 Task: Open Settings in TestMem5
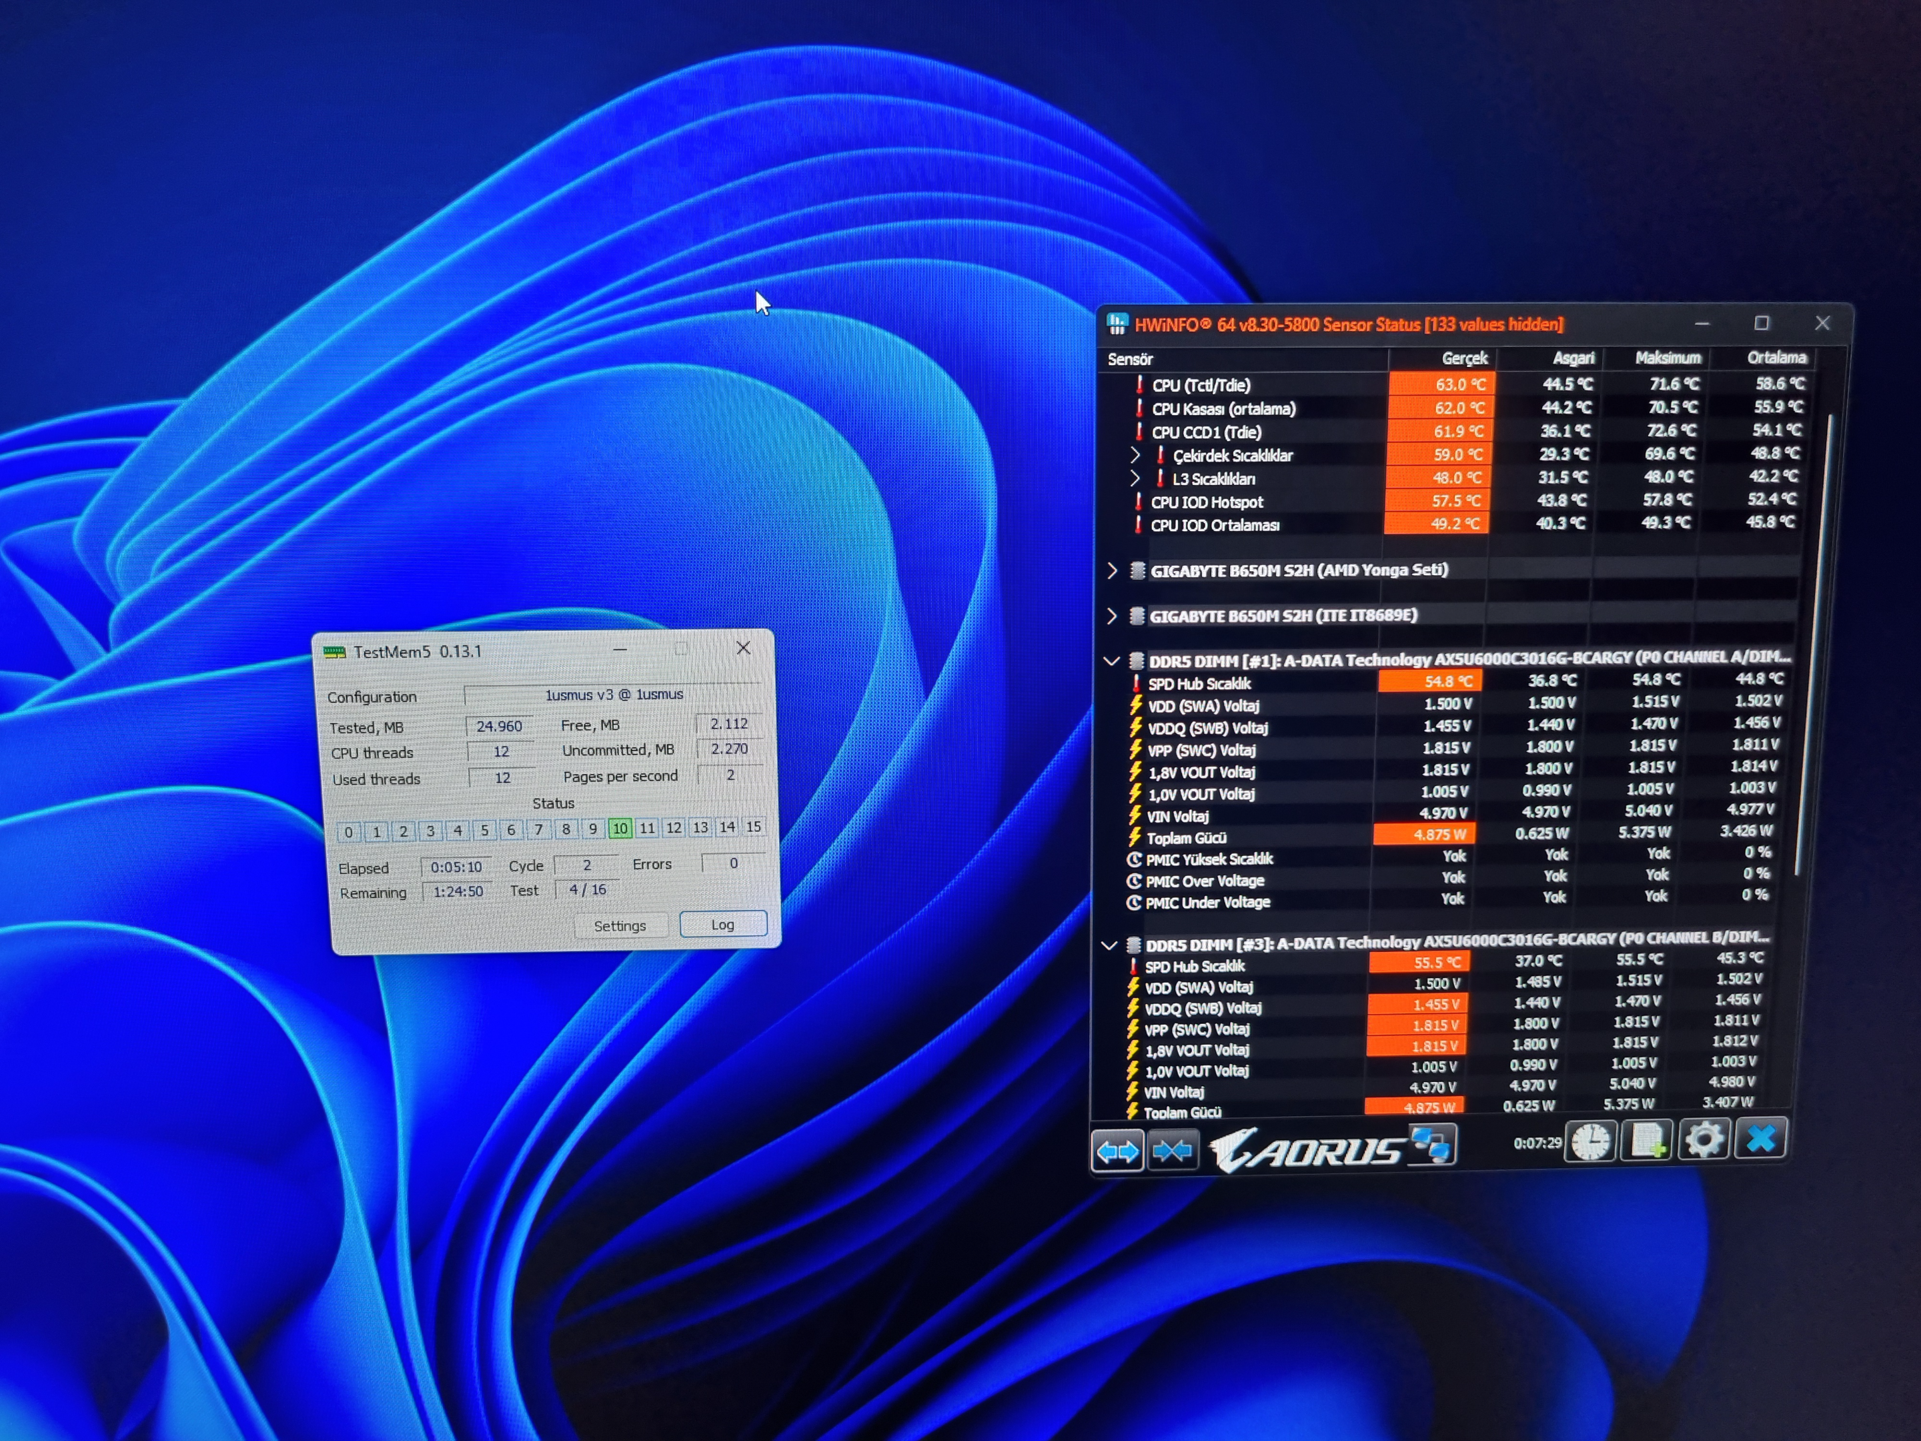point(620,926)
